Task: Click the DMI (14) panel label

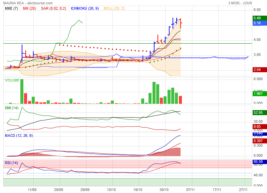Action: pyautogui.click(x=12, y=108)
